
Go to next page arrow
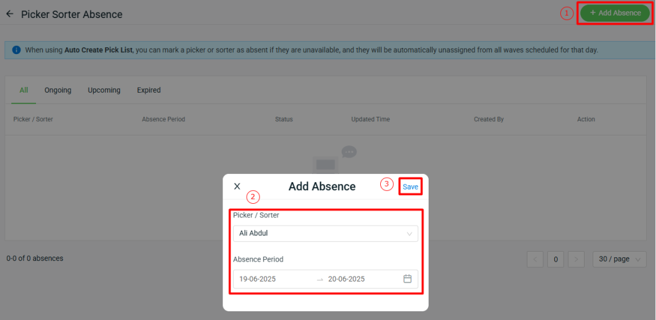click(x=576, y=259)
